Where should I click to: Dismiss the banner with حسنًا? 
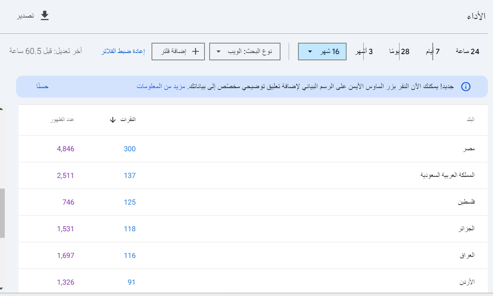pos(42,87)
